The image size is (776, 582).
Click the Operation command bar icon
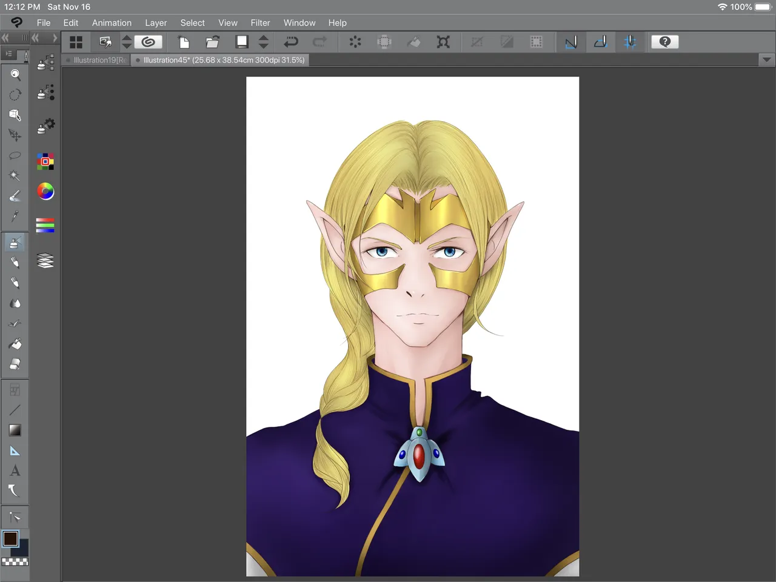pyautogui.click(x=105, y=42)
